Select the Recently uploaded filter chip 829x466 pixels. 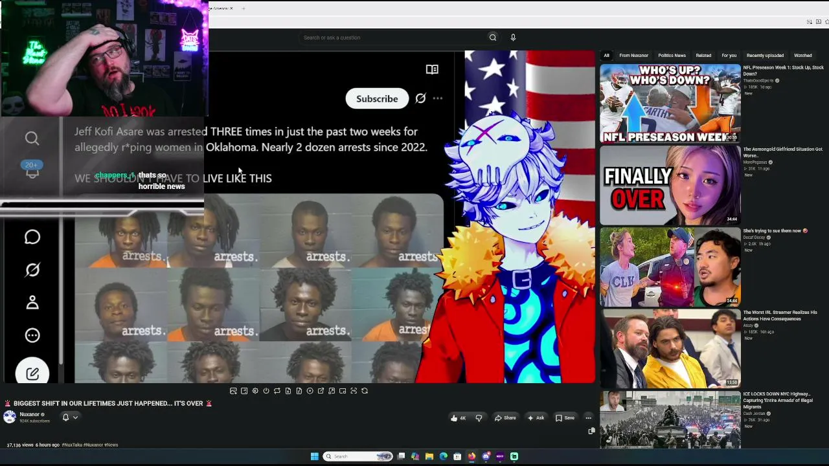[x=765, y=56]
